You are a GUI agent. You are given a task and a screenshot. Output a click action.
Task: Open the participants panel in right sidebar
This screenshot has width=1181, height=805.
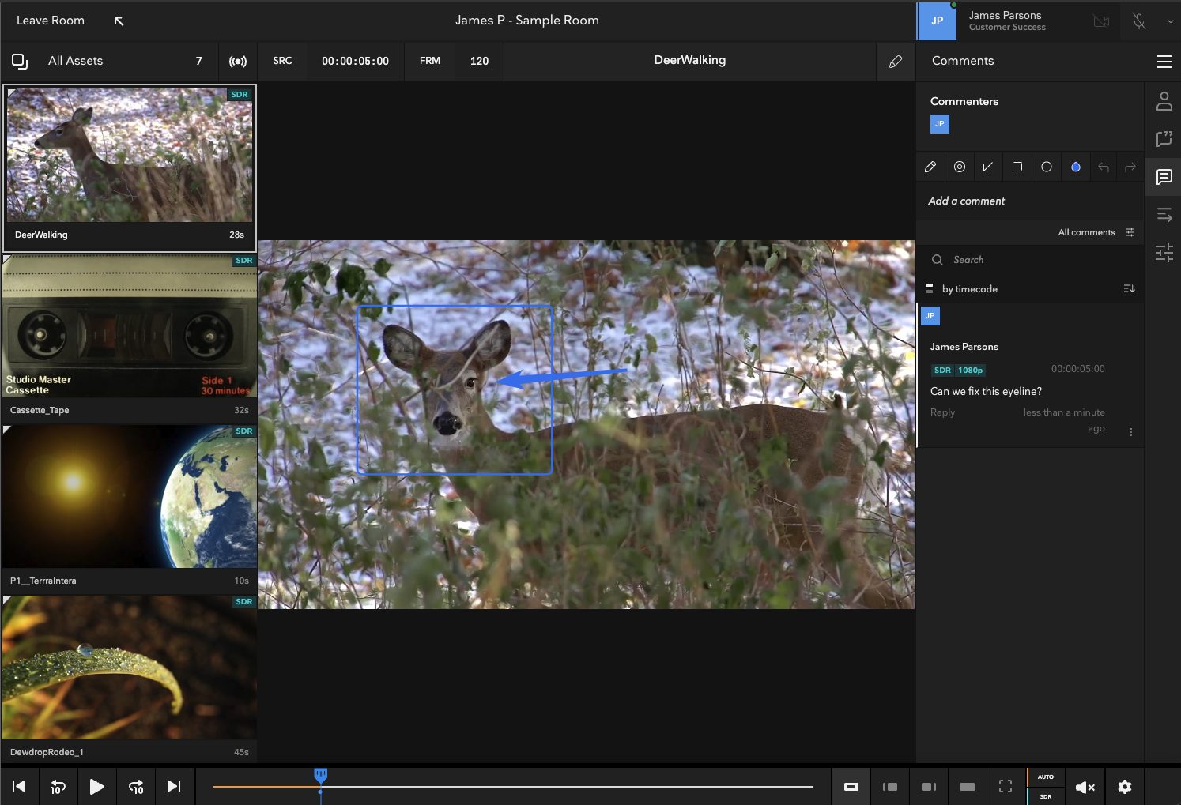(x=1164, y=101)
